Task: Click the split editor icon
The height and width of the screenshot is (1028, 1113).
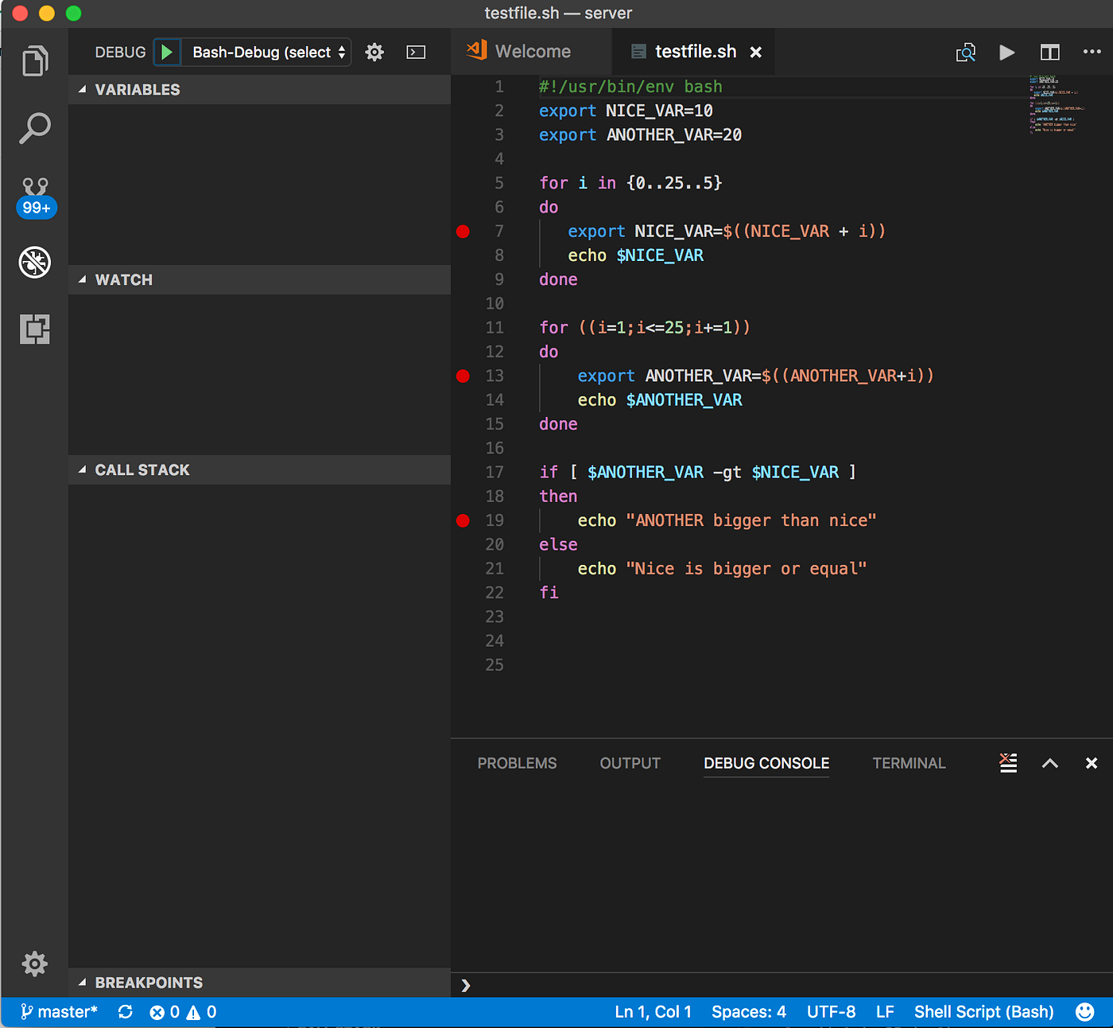Action: click(1049, 53)
